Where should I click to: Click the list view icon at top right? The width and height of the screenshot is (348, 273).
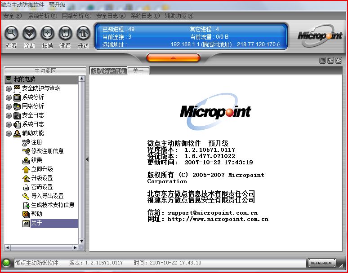pyautogui.click(x=323, y=60)
